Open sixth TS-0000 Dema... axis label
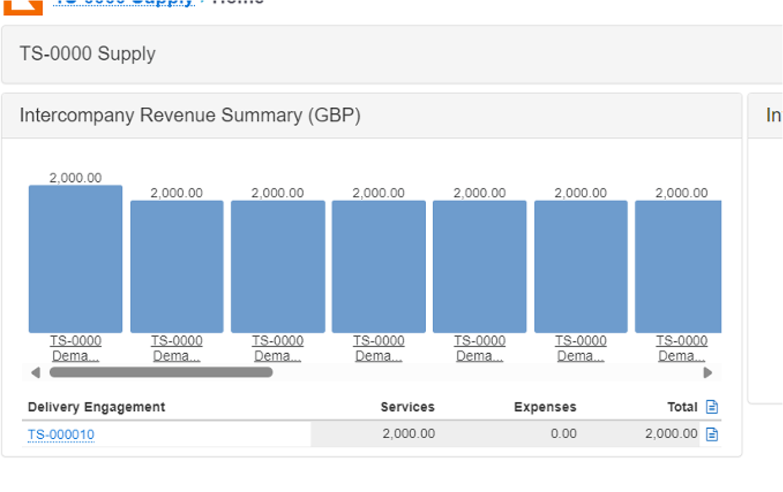 tap(581, 348)
